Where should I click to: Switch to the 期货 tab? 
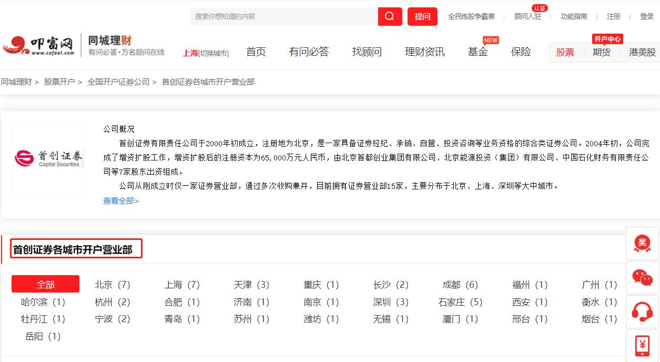click(x=602, y=53)
